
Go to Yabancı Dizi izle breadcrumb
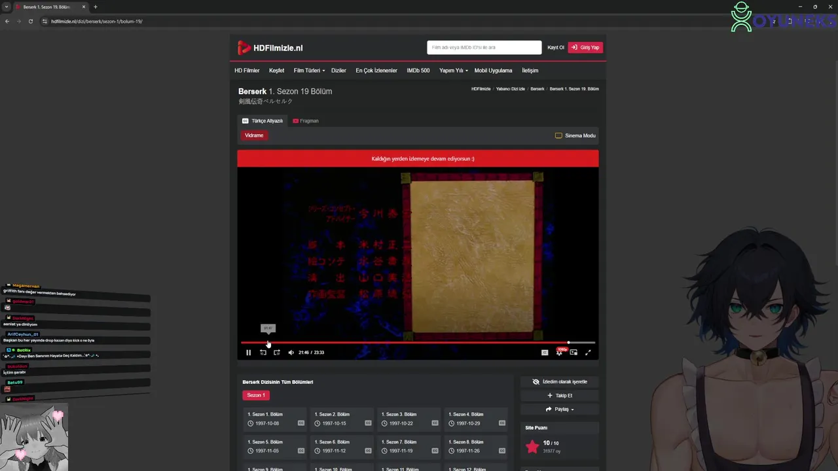coord(511,89)
